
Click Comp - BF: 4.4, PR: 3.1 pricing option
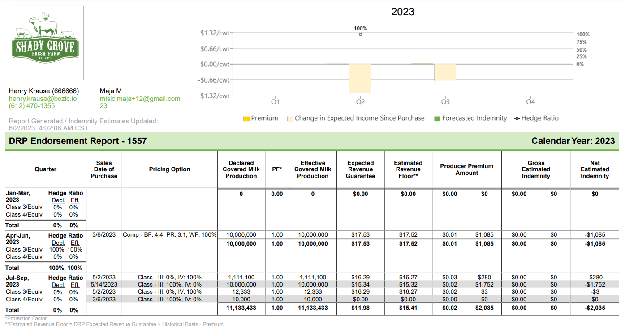[x=169, y=235]
